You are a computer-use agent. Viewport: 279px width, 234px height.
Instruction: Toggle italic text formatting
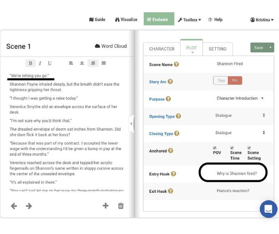pyautogui.click(x=40, y=63)
